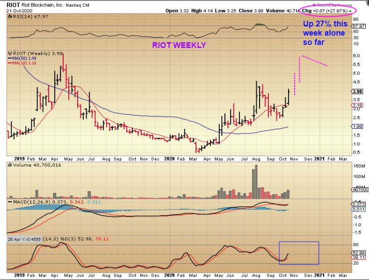The image size is (369, 280).
Task: Select the 'Riot Blockchain, Inc.' company name
Action: [43, 5]
